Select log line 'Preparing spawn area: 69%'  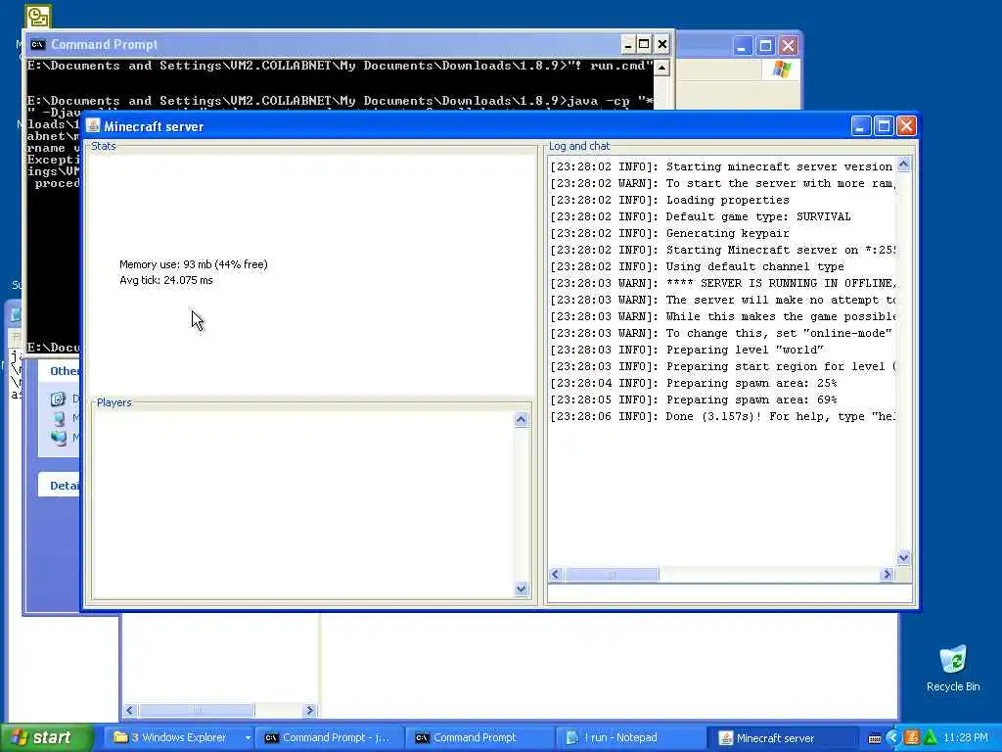[694, 399]
